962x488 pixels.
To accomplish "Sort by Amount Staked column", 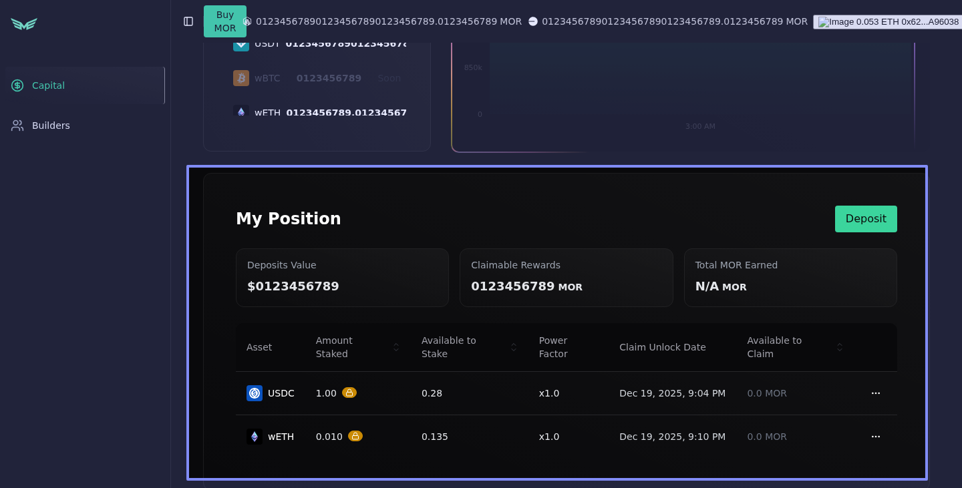I will (396, 347).
